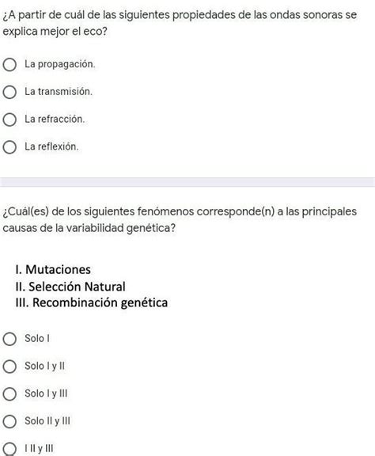Choose the 'La transmisión' radio circle

(x=9, y=92)
